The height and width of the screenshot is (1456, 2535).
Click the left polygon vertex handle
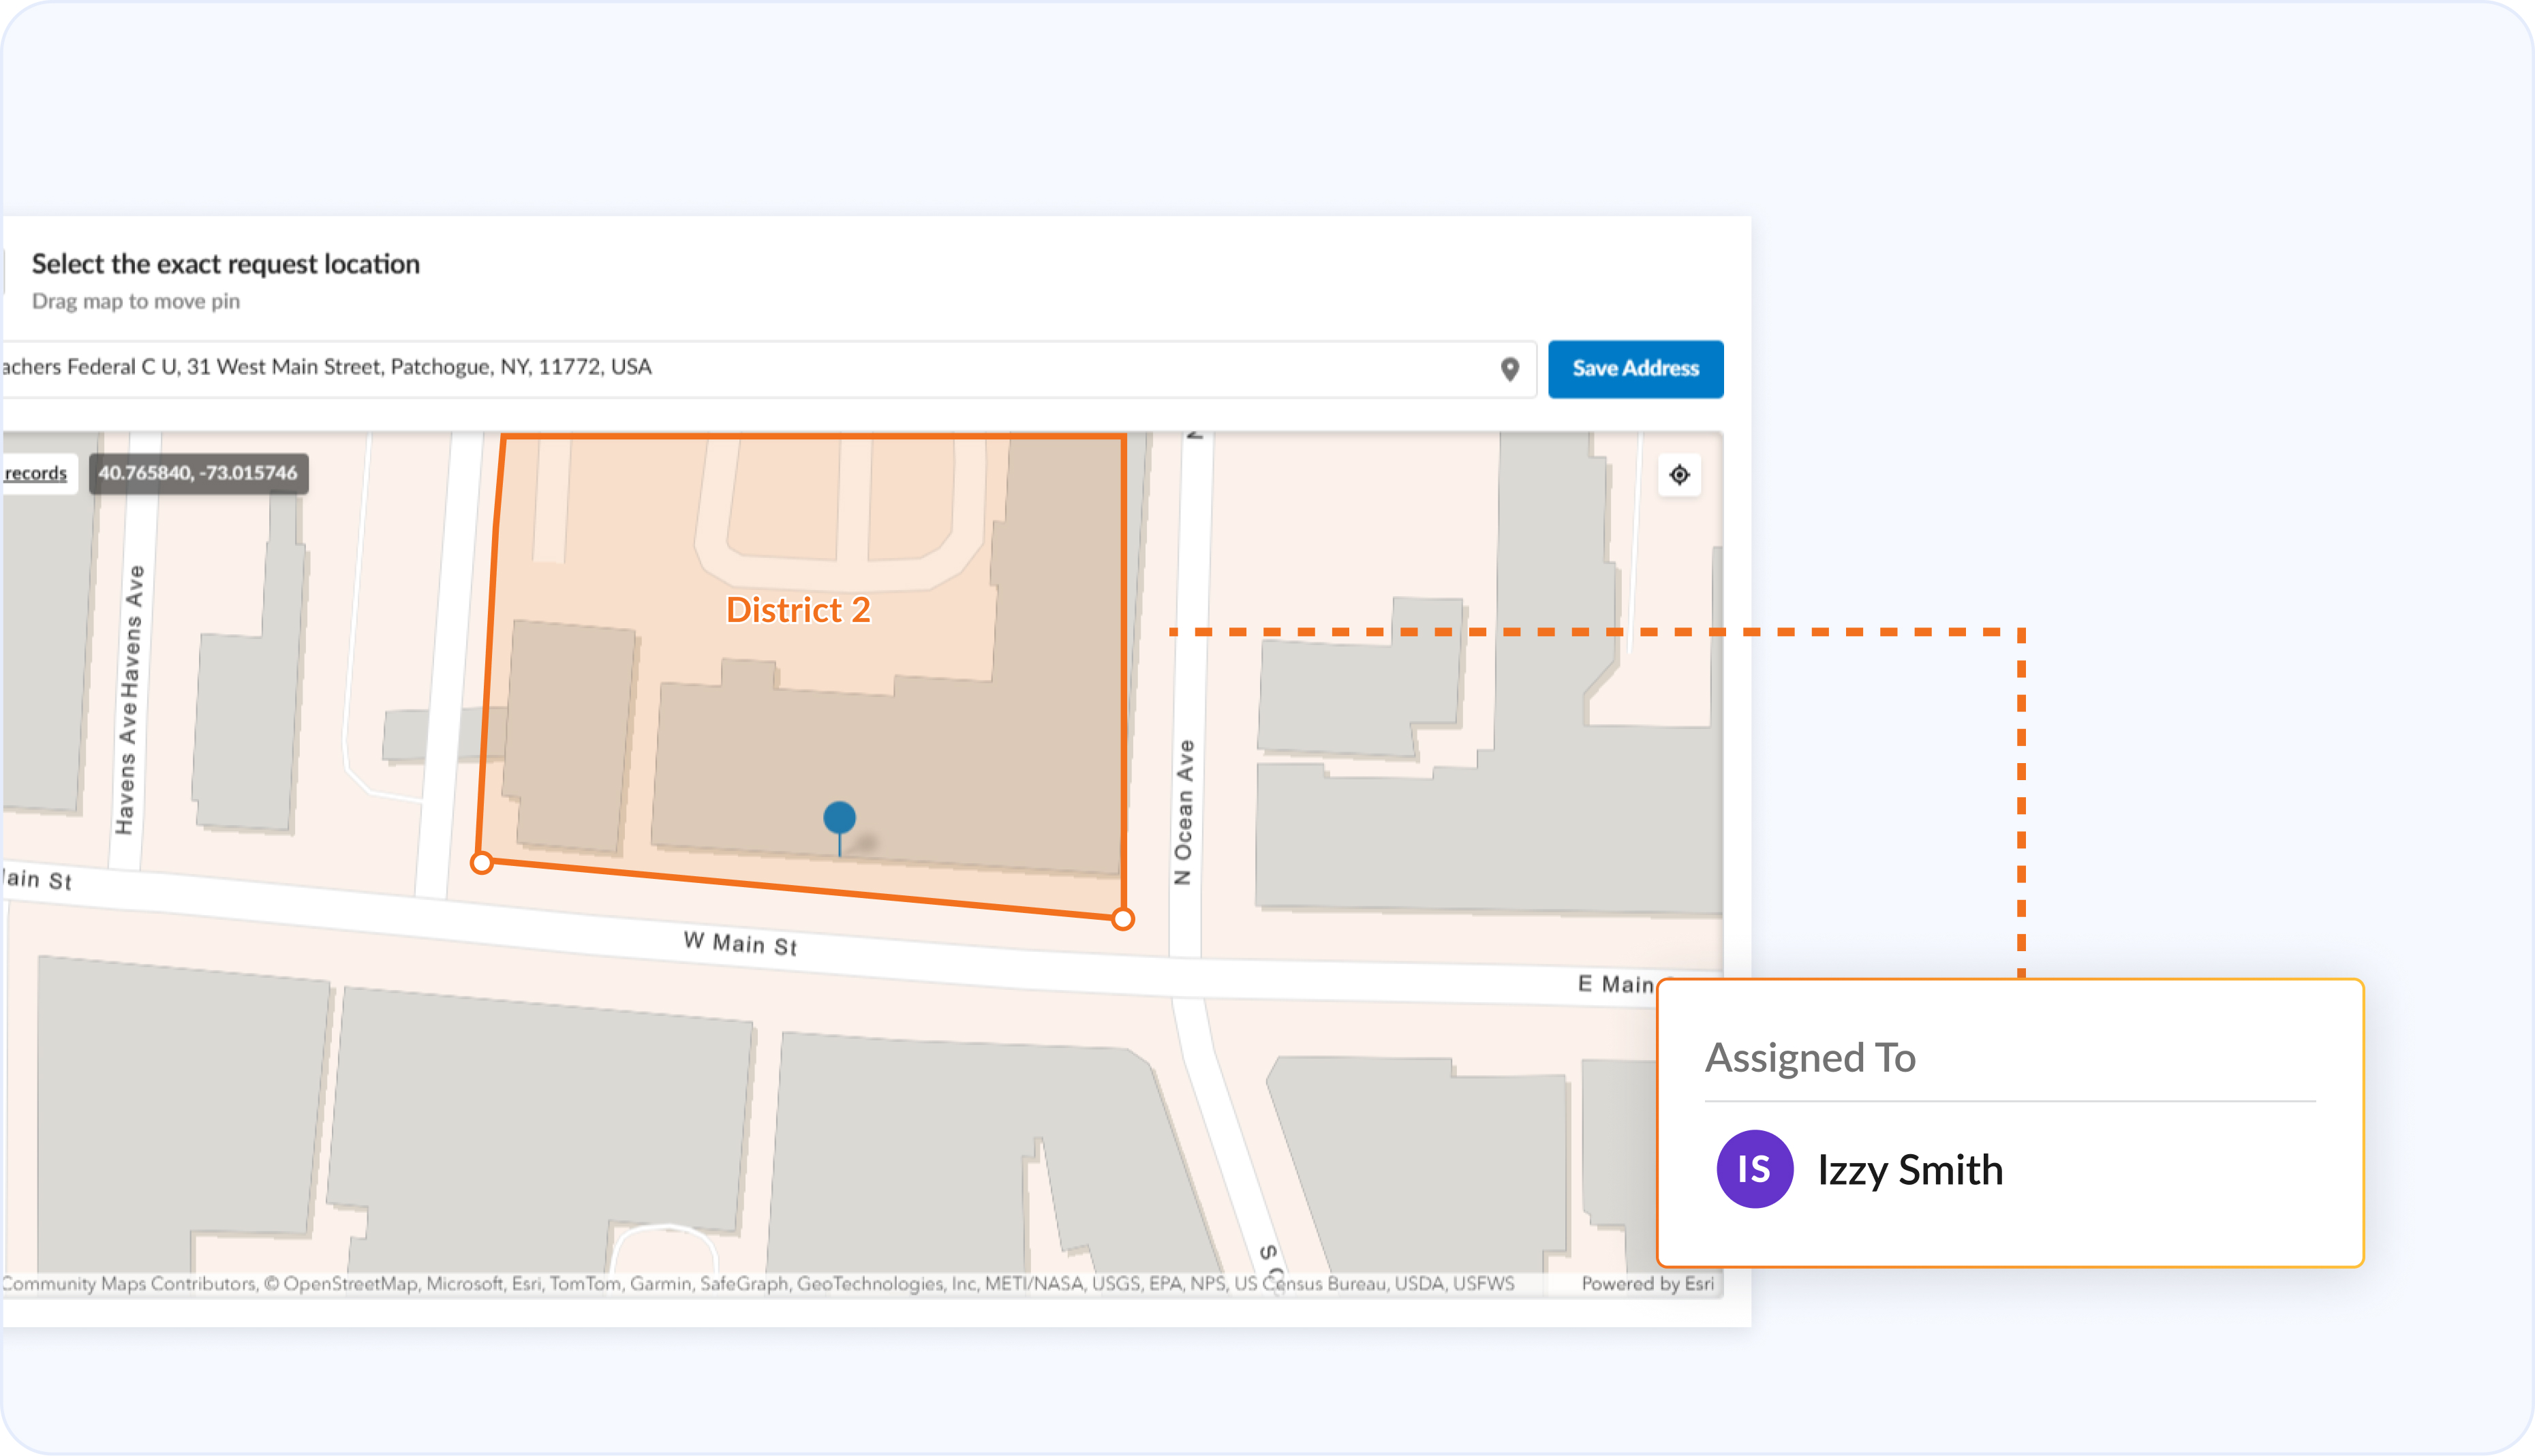pos(482,863)
